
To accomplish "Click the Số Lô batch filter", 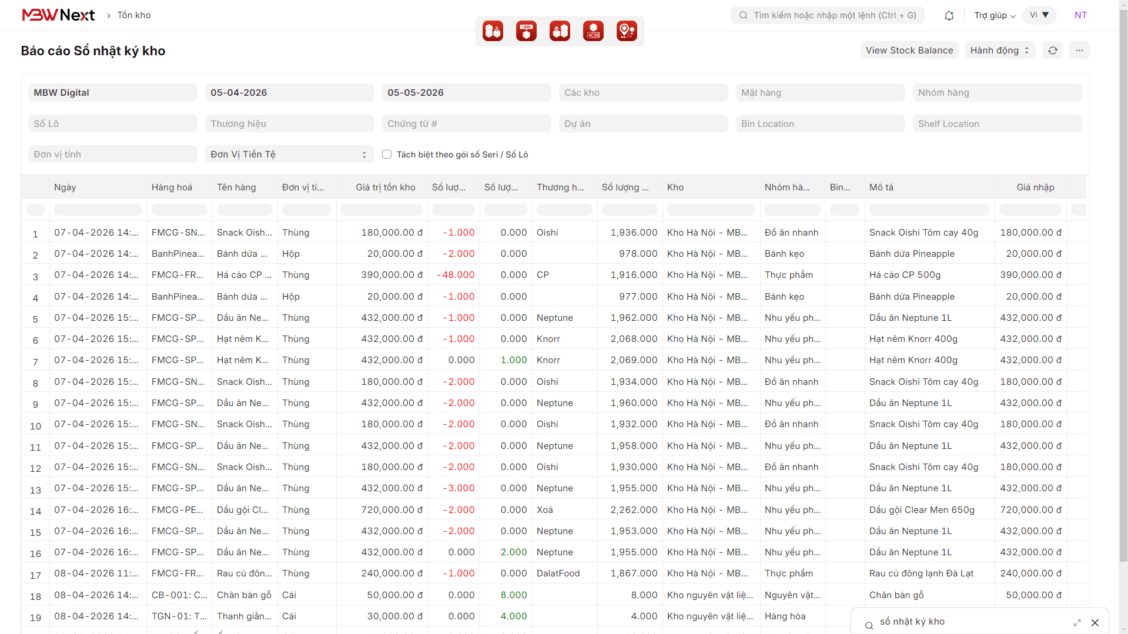I will [x=112, y=124].
